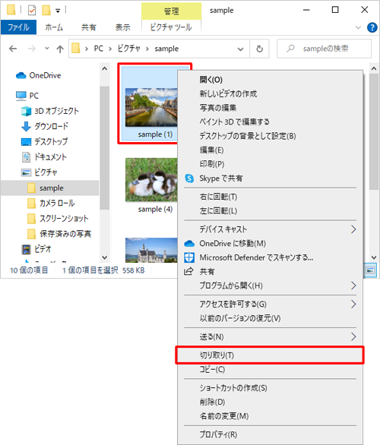The image size is (380, 445).
Task: Click the file list scroll down arrow
Action: click(x=374, y=257)
